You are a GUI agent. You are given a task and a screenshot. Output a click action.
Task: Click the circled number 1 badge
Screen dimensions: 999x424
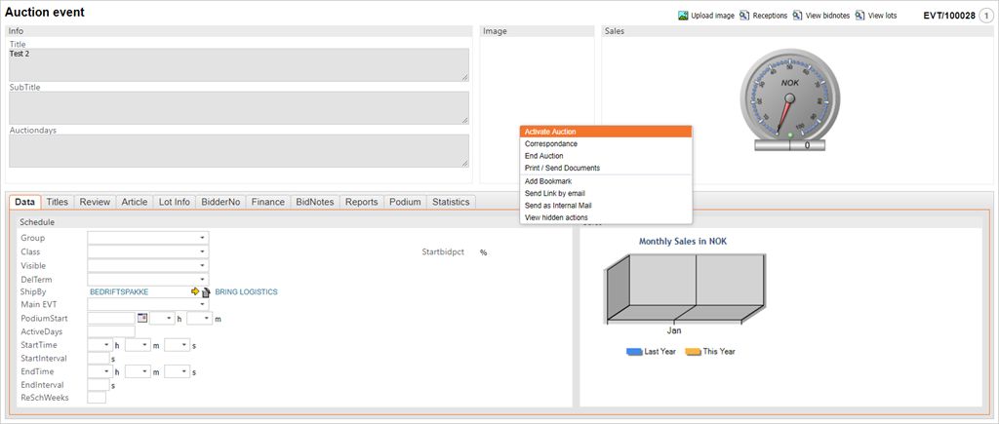(985, 16)
